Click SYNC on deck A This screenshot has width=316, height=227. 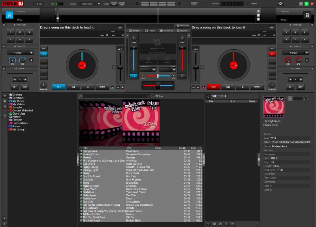102,87
